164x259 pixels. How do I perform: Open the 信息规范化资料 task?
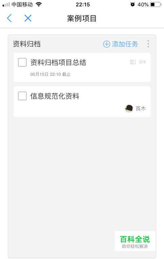tap(55, 96)
